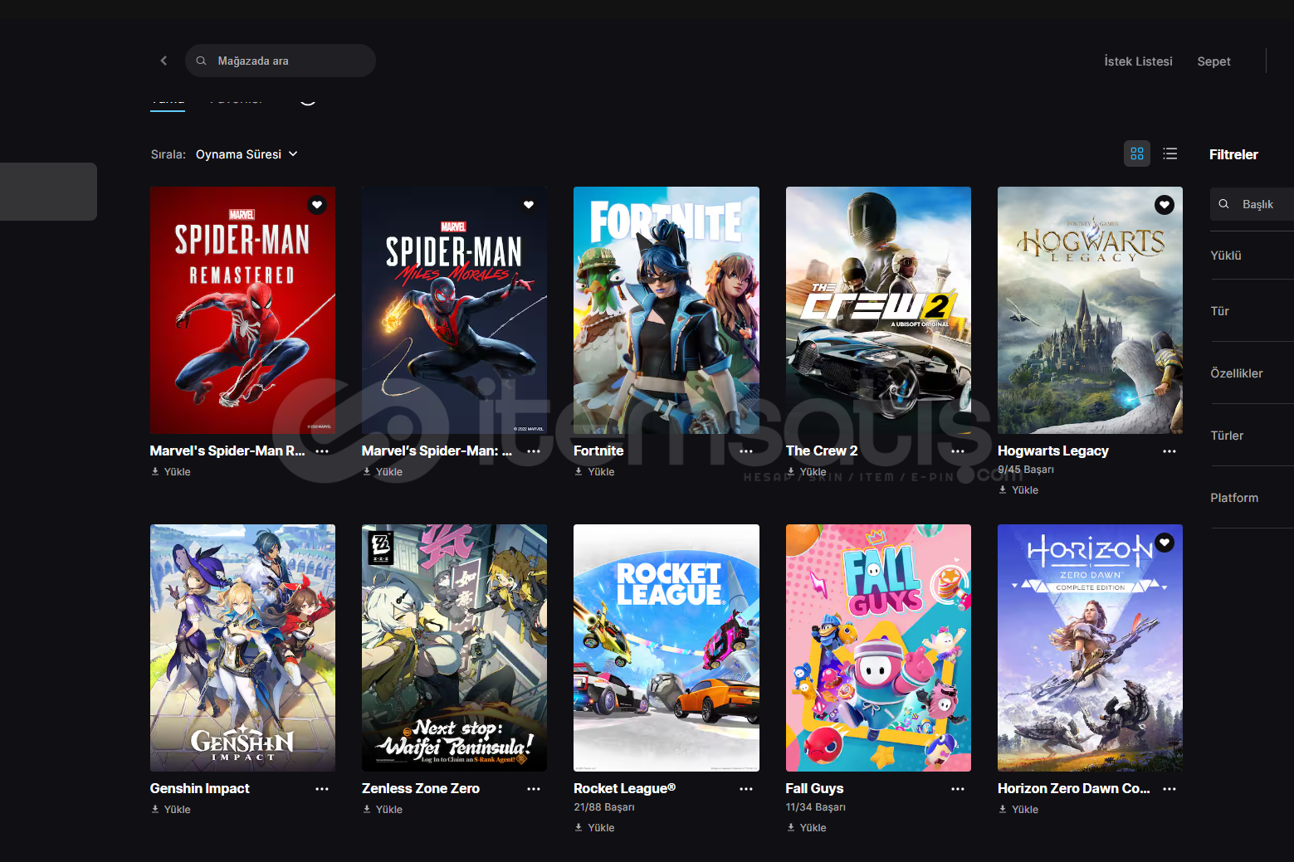Open the three-dot menu for Fortnite
The height and width of the screenshot is (862, 1294).
pos(746,451)
